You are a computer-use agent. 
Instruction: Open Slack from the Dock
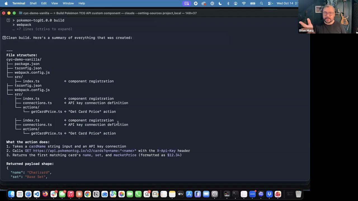[54, 194]
